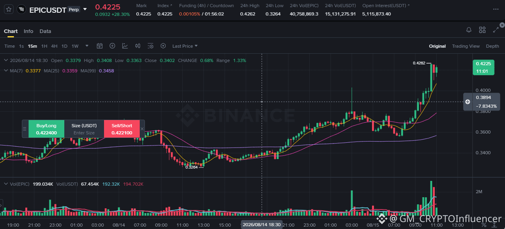505x229 pixels.
Task: Click the MA(7) value 0.3377
Action: click(33, 71)
